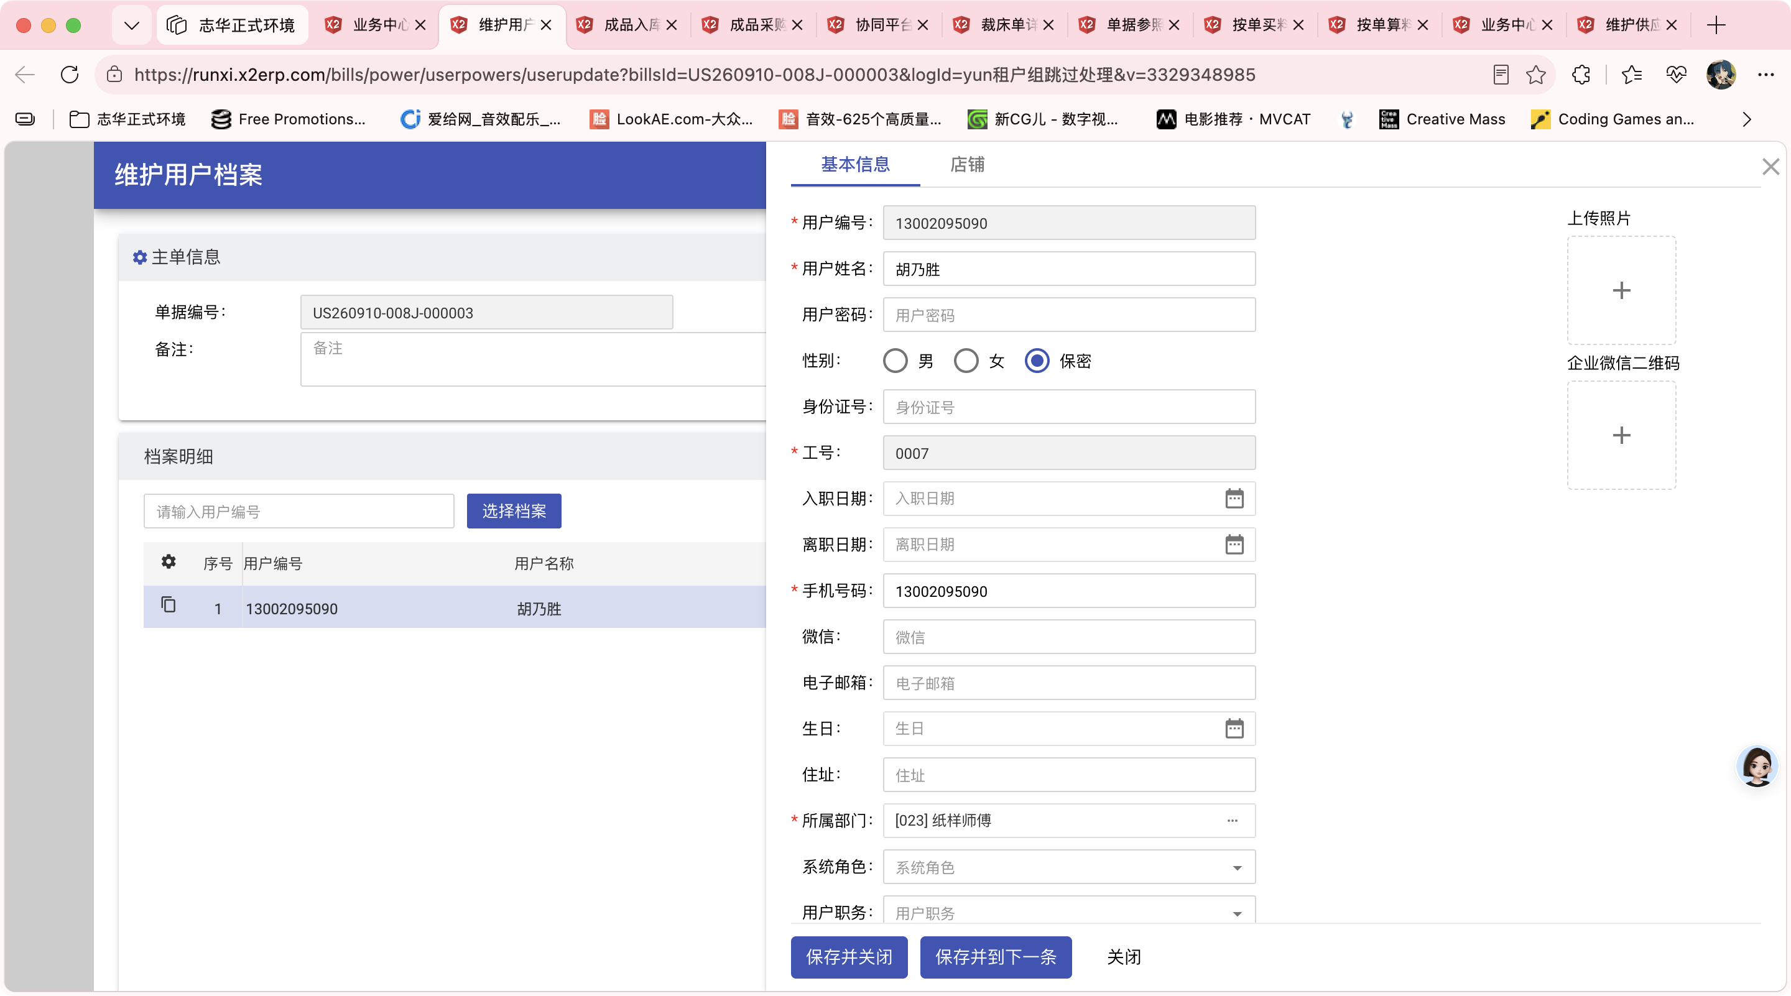Open the 离职日期 calendar picker
Viewport: 1791px width, 996px height.
tap(1234, 544)
